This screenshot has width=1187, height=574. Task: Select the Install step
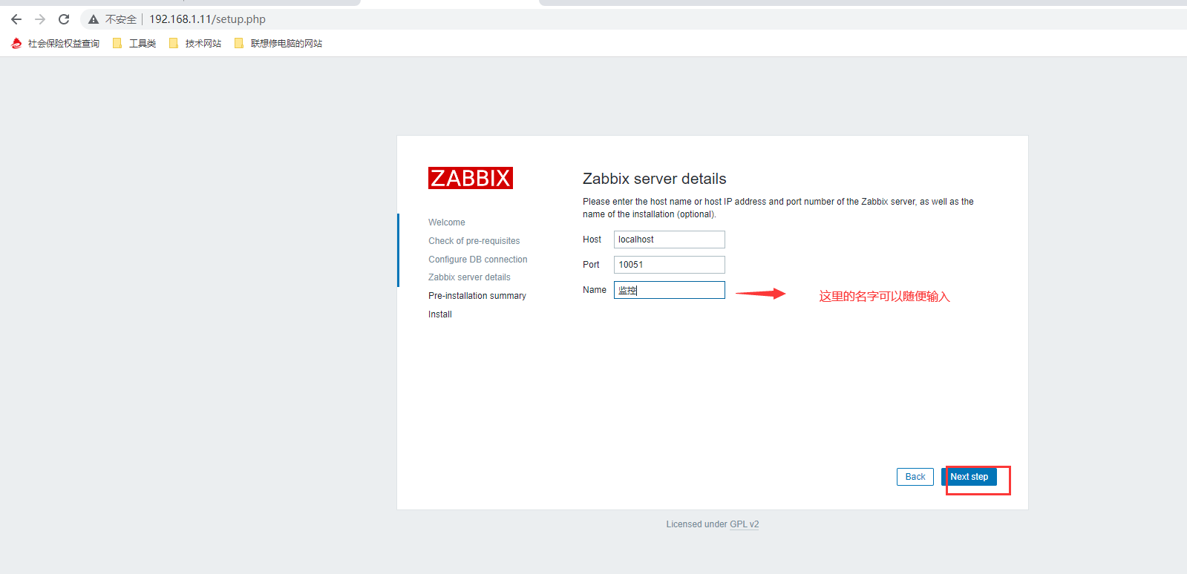click(x=440, y=314)
